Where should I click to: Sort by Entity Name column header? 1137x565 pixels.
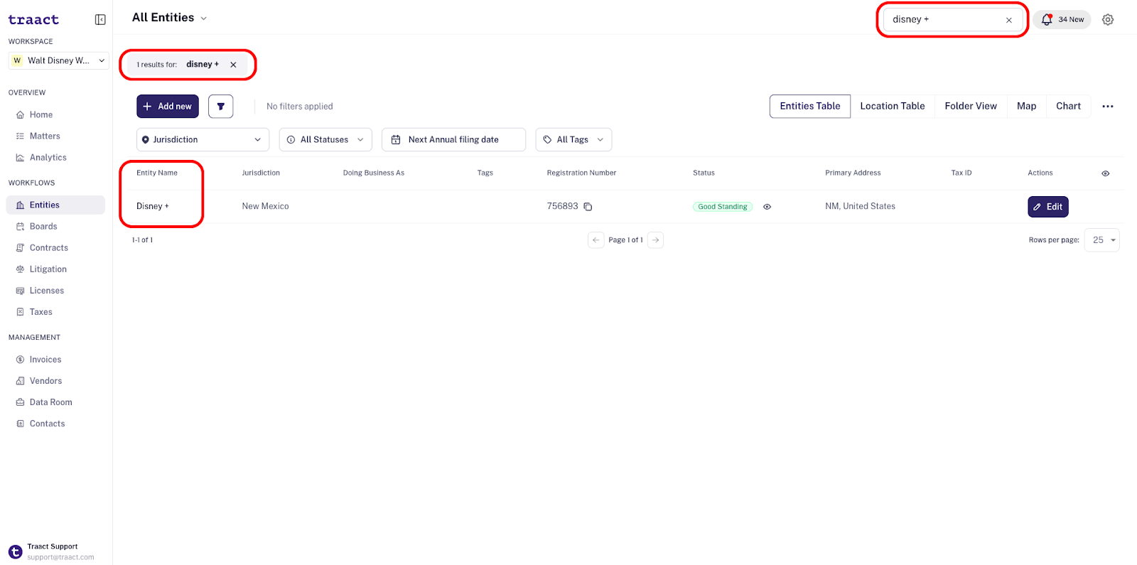coord(157,173)
